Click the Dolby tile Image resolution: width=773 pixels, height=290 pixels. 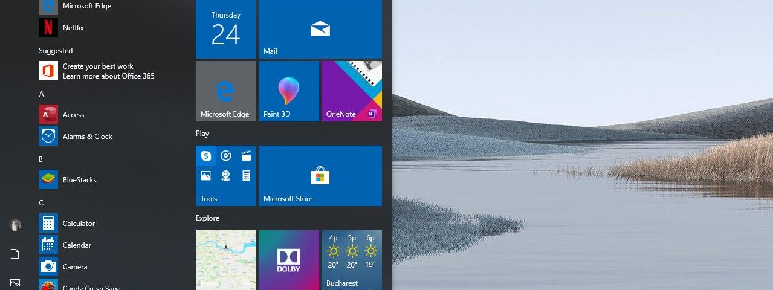pos(288,260)
